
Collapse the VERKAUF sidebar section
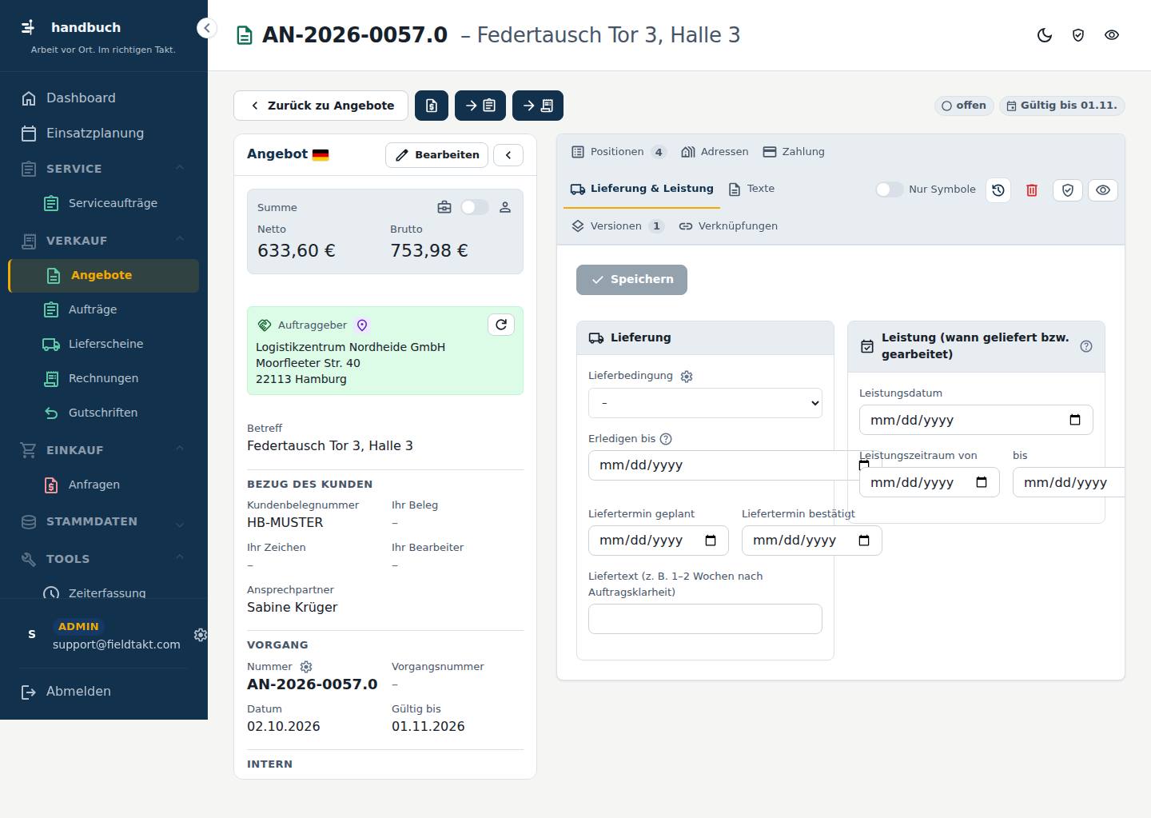tap(180, 240)
